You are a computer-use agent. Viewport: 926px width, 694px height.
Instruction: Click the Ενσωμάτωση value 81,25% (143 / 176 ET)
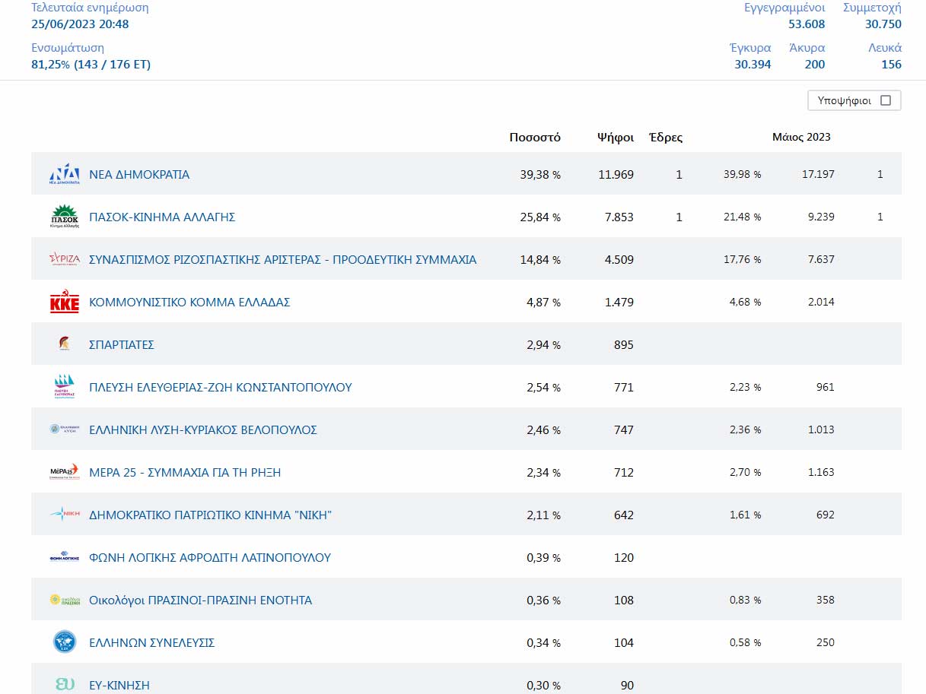91,65
